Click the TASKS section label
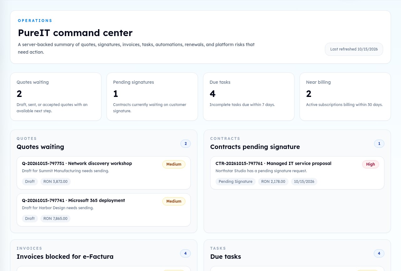The image size is (401, 271). [x=218, y=248]
